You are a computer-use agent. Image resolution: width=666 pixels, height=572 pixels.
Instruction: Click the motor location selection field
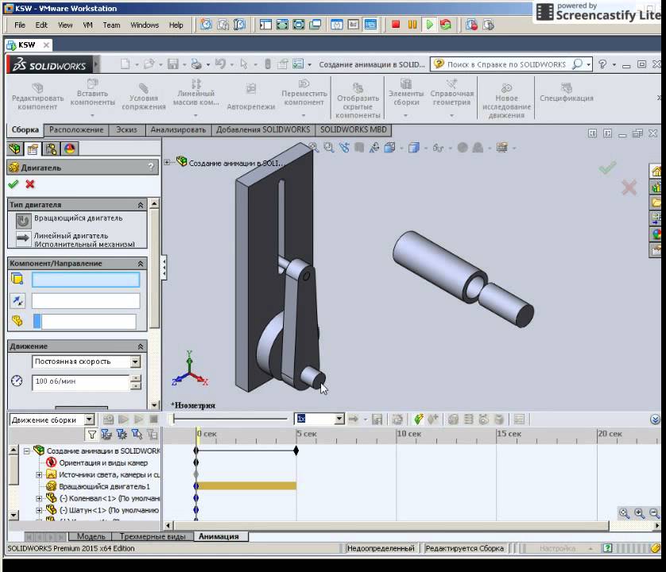click(x=85, y=280)
